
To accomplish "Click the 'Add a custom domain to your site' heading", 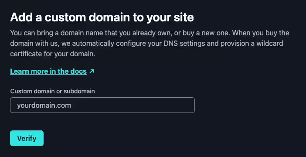I will [102, 17].
